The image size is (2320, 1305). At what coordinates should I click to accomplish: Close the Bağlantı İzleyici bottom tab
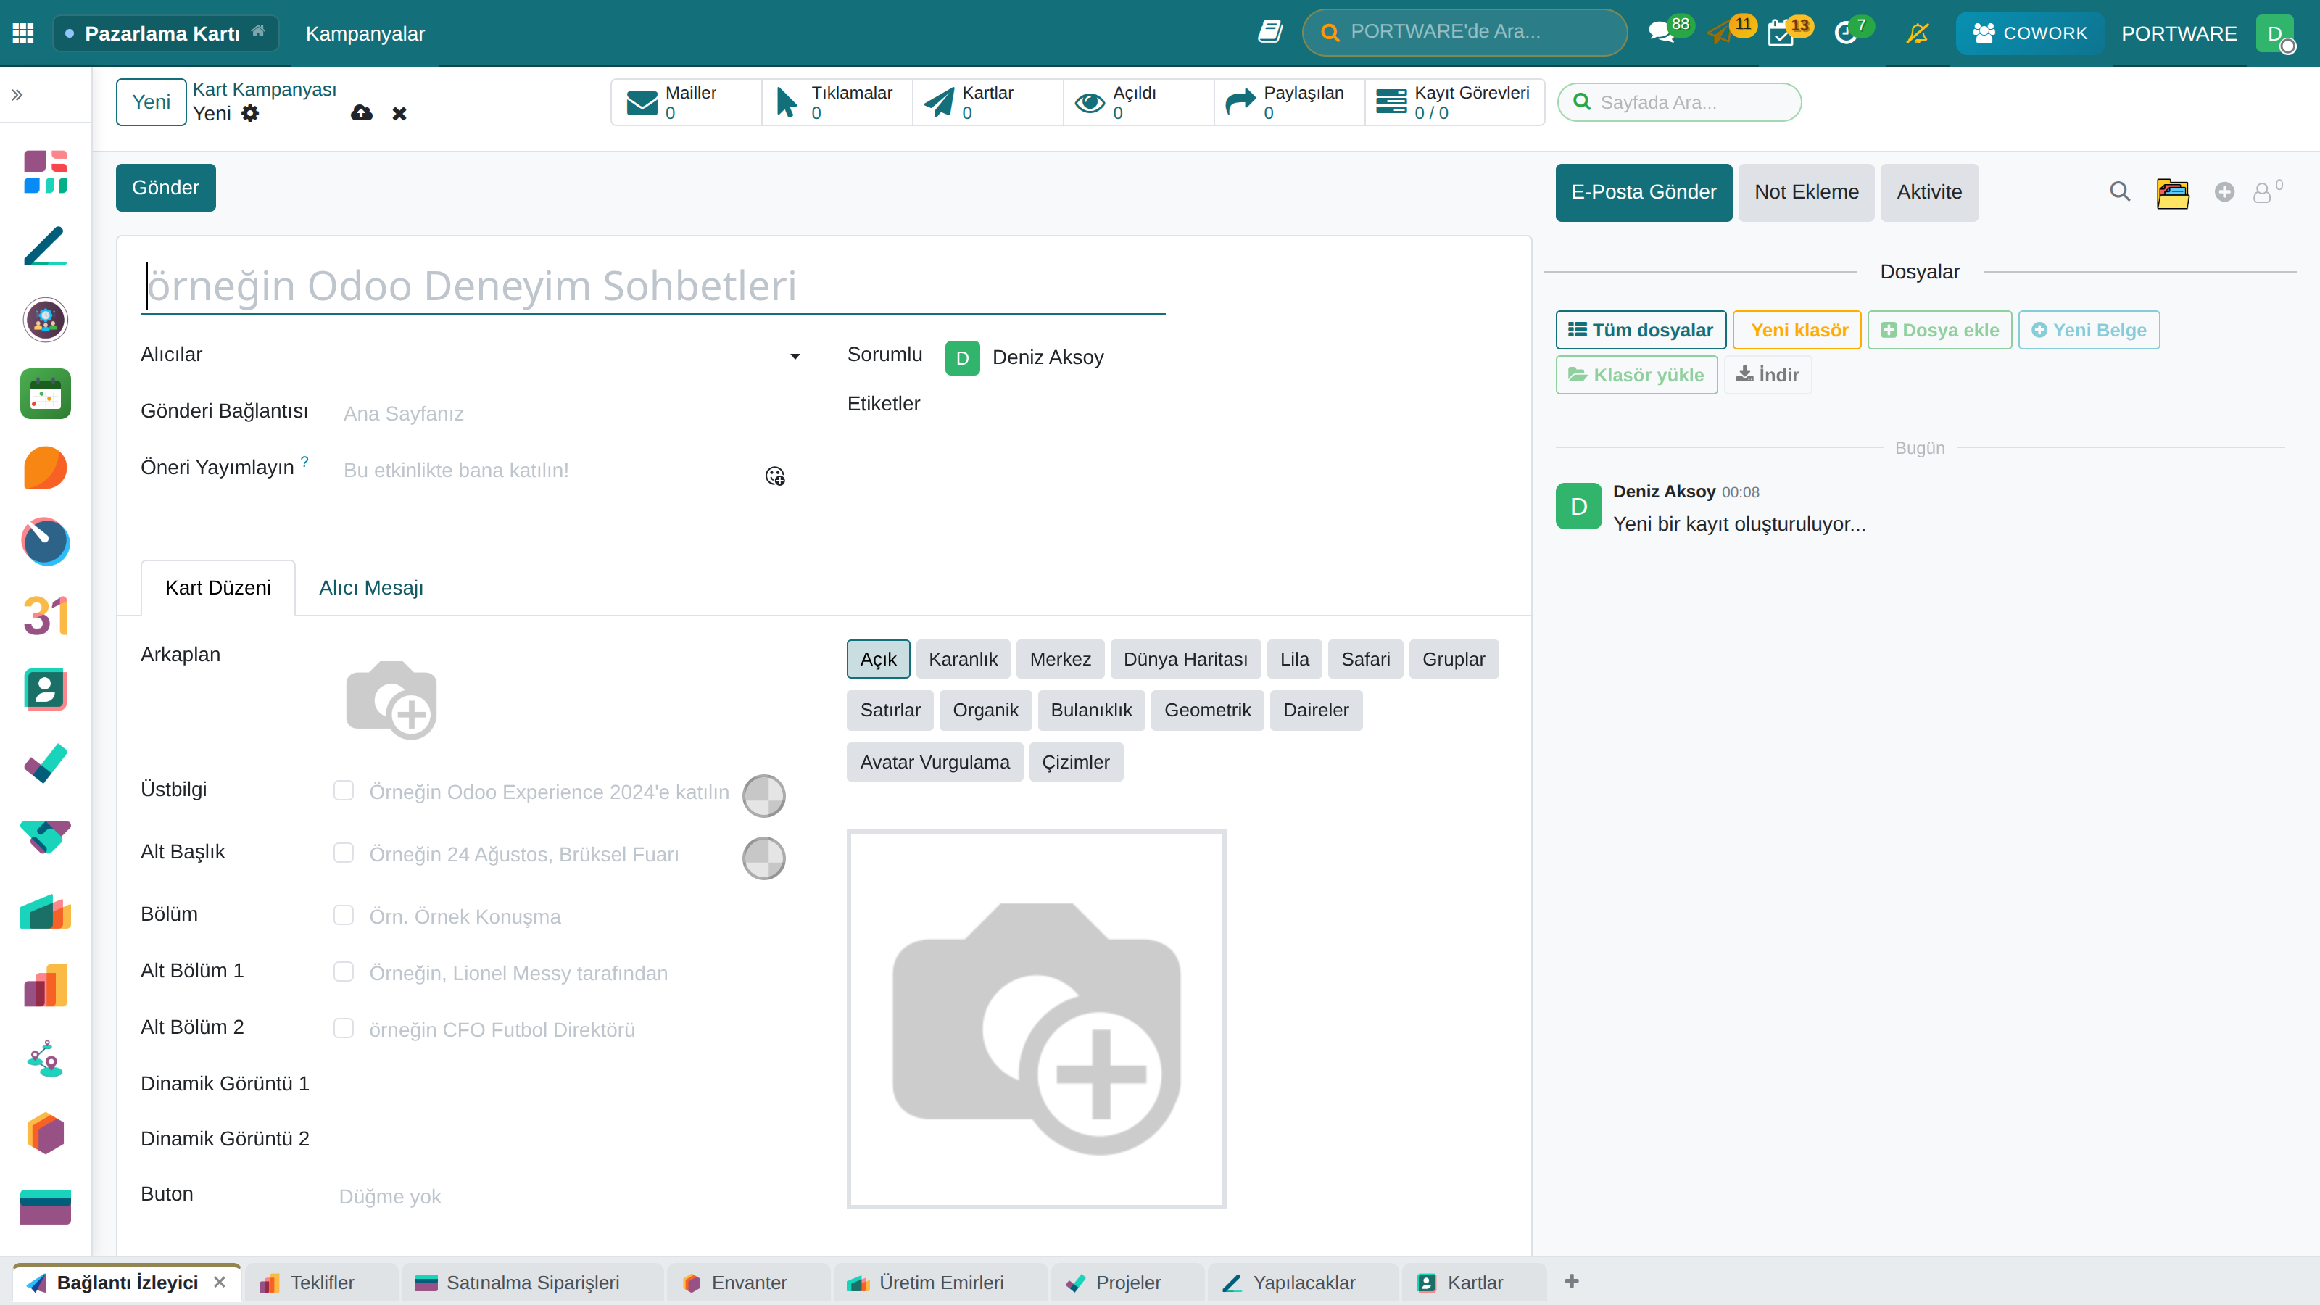(x=220, y=1282)
